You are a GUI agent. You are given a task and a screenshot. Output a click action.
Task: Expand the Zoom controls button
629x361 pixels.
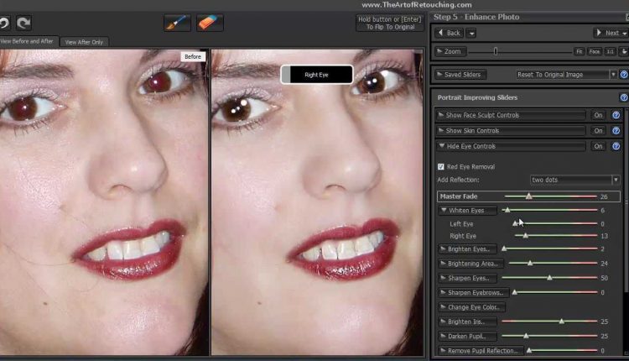click(x=450, y=51)
